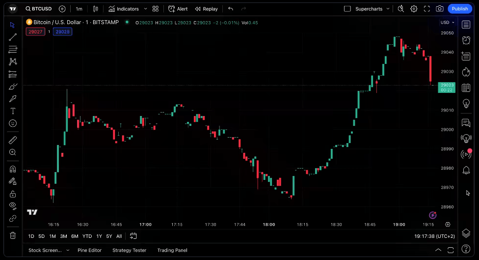Select the cursor arrow tool

tap(13, 25)
